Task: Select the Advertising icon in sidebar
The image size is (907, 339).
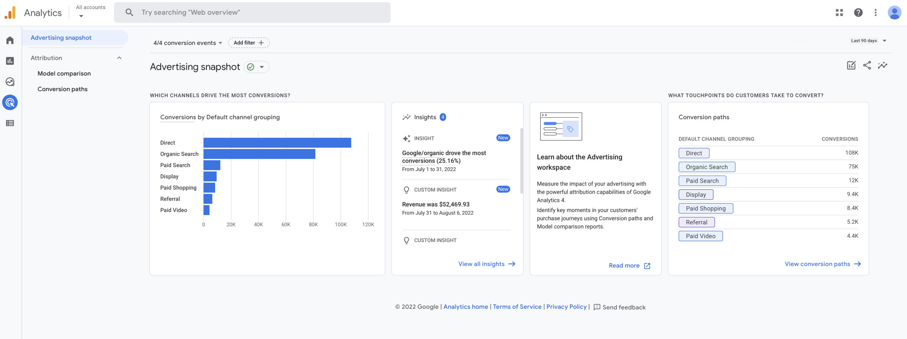Action: tap(10, 102)
